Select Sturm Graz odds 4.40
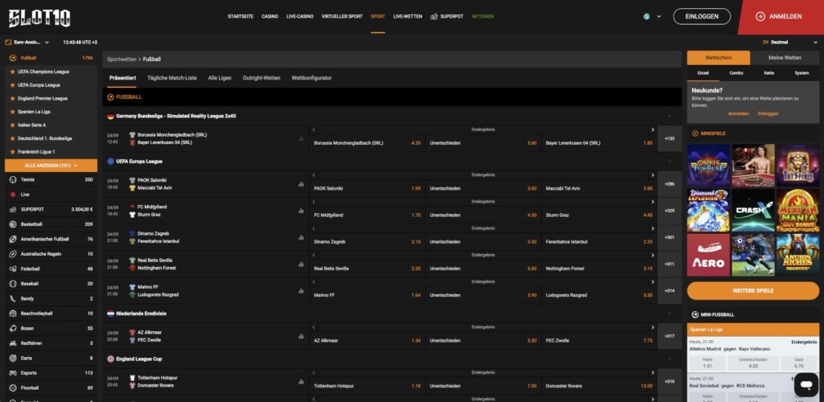Image resolution: width=824 pixels, height=402 pixels. (x=599, y=215)
